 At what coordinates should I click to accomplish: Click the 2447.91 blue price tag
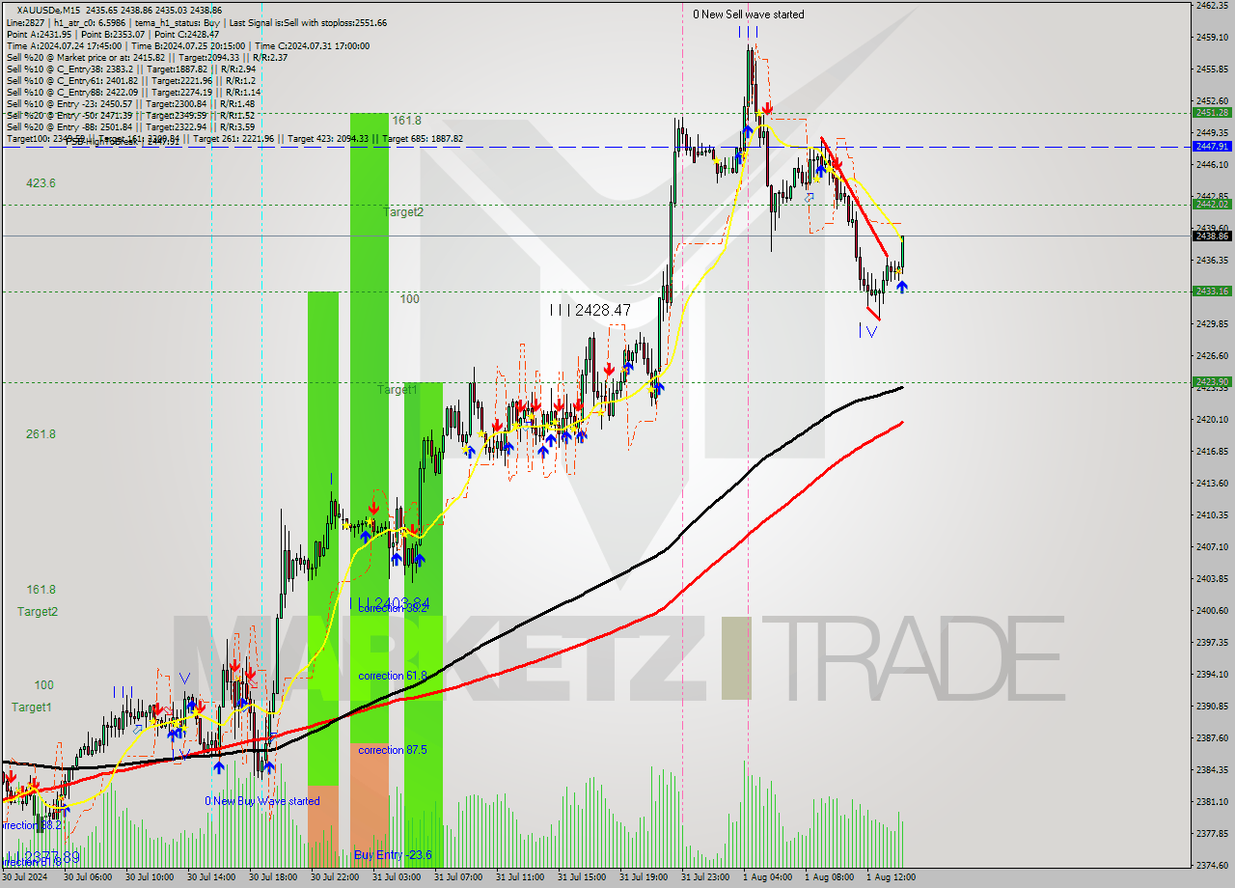[x=1212, y=147]
